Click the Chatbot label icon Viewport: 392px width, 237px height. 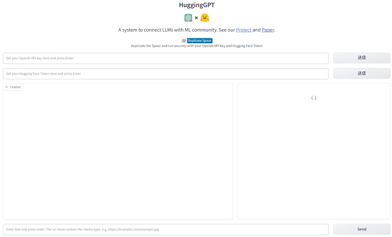click(7, 87)
